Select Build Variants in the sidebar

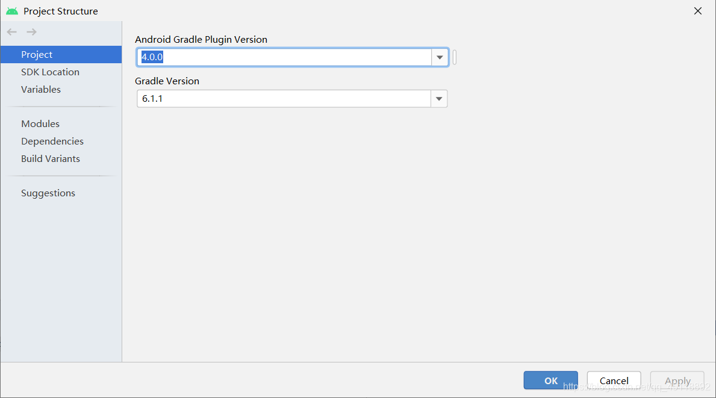click(x=51, y=158)
